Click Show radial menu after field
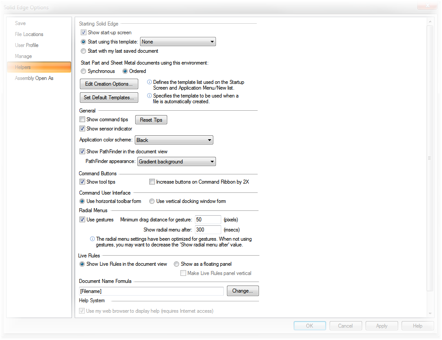 point(208,230)
